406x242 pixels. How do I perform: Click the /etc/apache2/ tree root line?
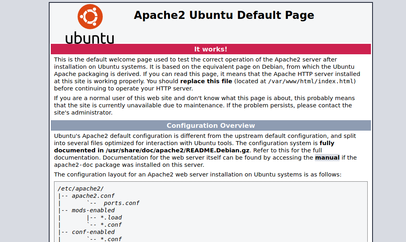pyautogui.click(x=81, y=189)
